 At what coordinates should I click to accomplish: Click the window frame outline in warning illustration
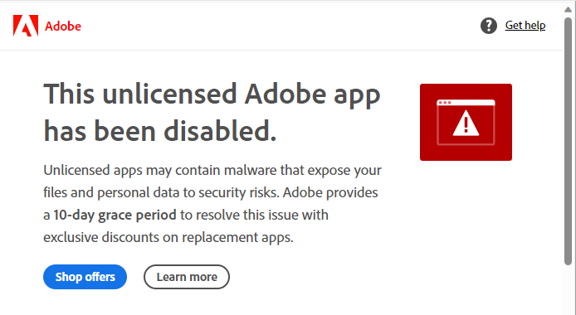tap(466, 122)
